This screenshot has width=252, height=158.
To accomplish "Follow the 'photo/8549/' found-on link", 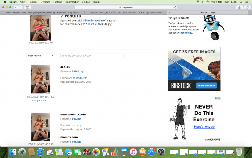I will [80, 78].
